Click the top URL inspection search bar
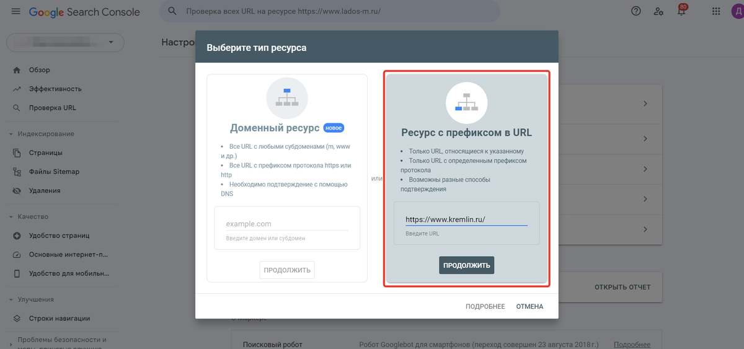Screen dimensions: 744x349 tap(330, 11)
